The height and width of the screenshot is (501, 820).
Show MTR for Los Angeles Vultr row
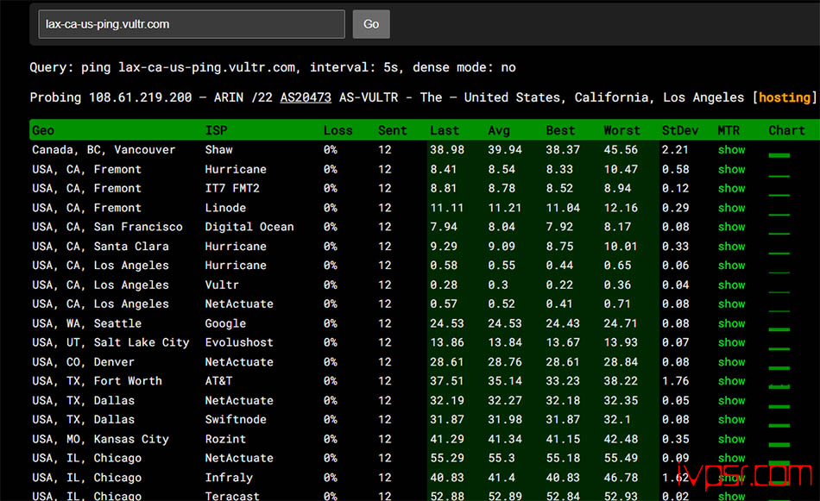click(731, 285)
